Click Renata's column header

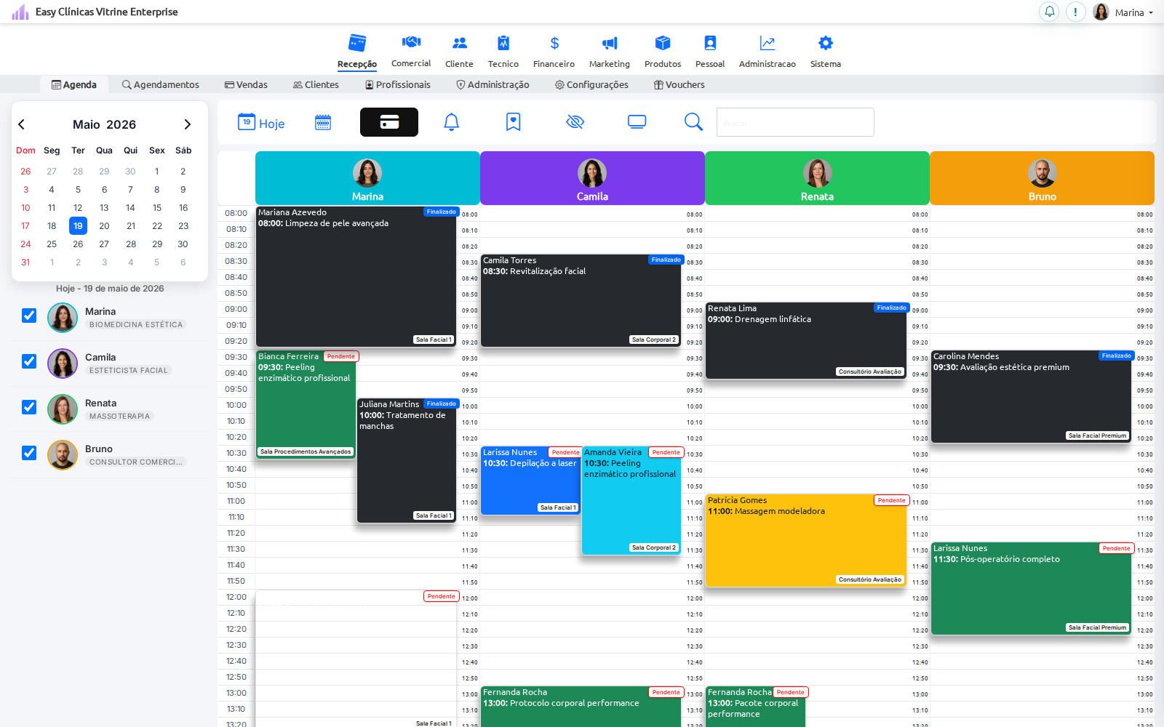[x=817, y=178]
